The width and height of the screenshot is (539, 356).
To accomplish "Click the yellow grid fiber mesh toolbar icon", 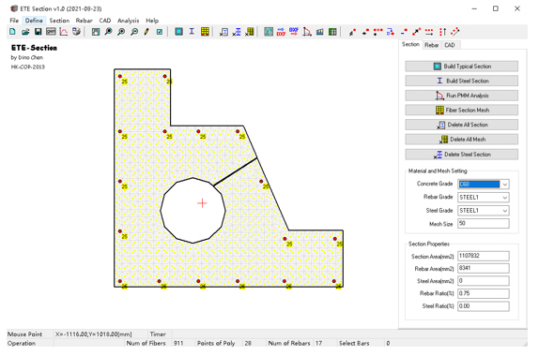I will 205,32.
